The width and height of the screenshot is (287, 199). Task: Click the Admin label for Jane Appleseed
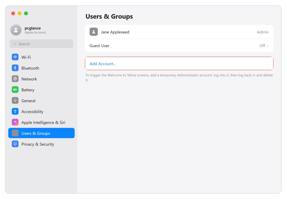click(x=263, y=32)
